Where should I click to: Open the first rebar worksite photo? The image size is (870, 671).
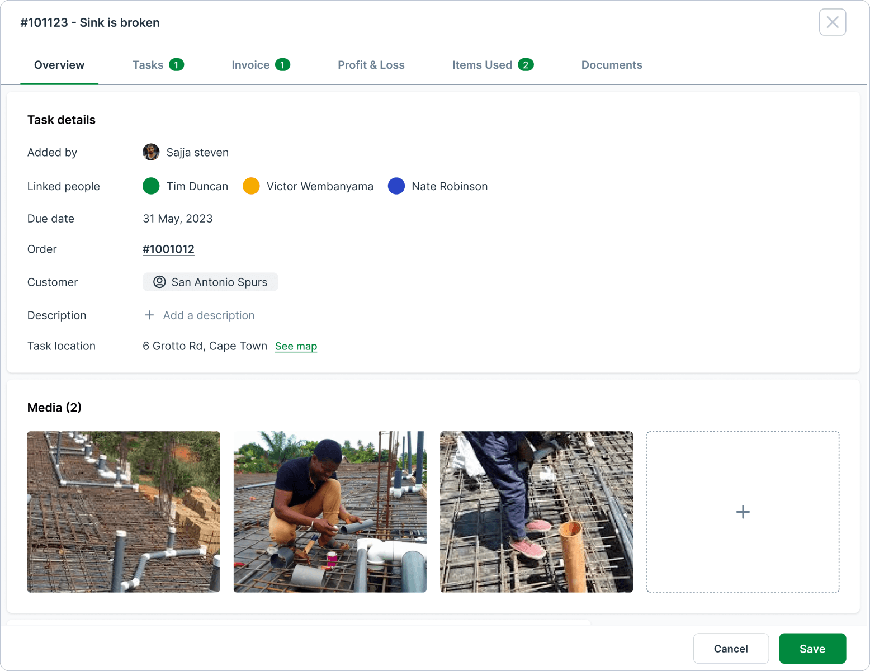(123, 511)
